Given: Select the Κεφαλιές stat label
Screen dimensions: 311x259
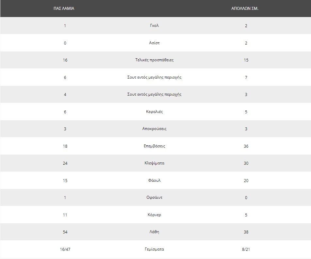Looking at the screenshot, I should coord(154,112).
